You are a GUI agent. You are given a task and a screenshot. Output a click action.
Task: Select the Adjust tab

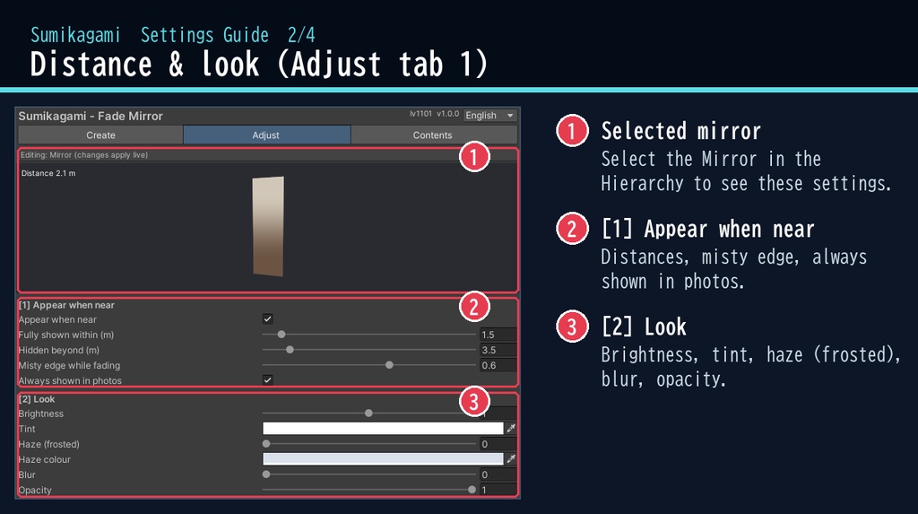point(266,135)
